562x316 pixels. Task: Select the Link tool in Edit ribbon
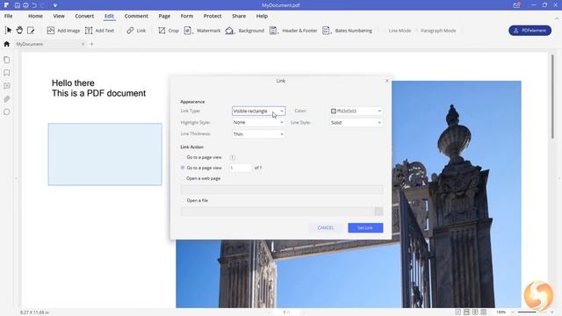(x=136, y=31)
